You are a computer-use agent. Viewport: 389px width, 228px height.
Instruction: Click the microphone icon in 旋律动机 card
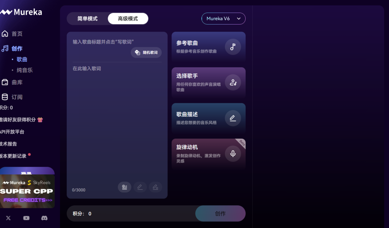click(x=233, y=154)
